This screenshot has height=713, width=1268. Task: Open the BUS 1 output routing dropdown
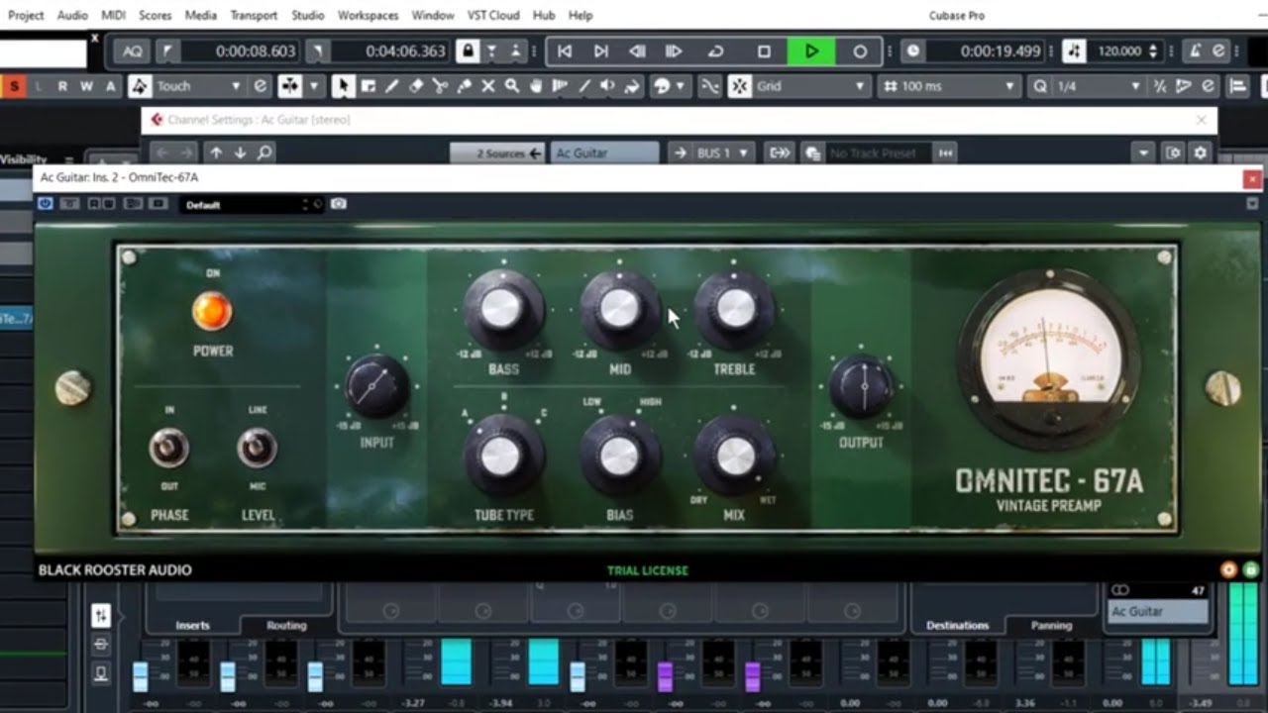(x=723, y=153)
